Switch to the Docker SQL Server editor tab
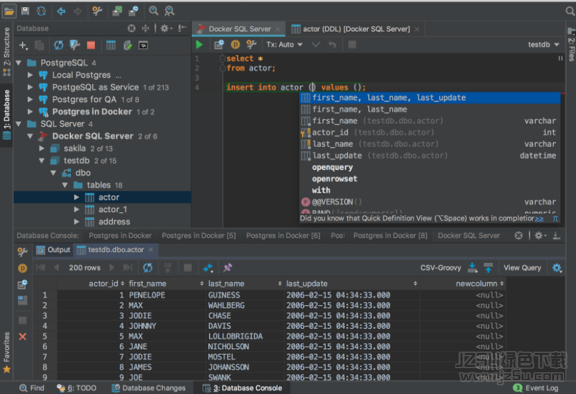 point(239,29)
